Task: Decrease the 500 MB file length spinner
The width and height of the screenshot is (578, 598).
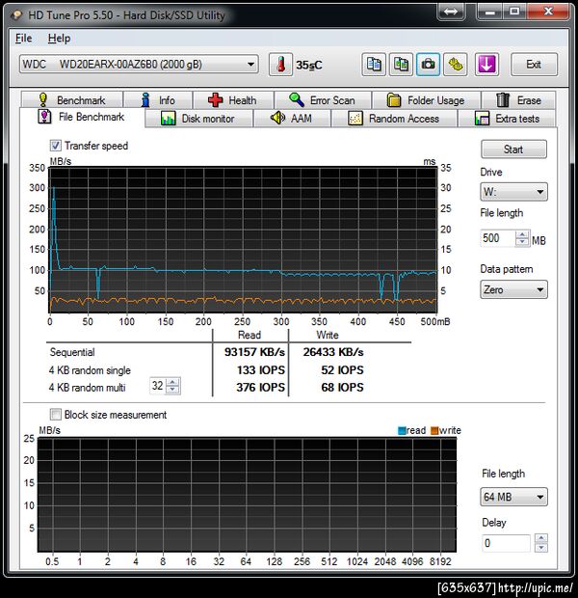Action: point(522,242)
